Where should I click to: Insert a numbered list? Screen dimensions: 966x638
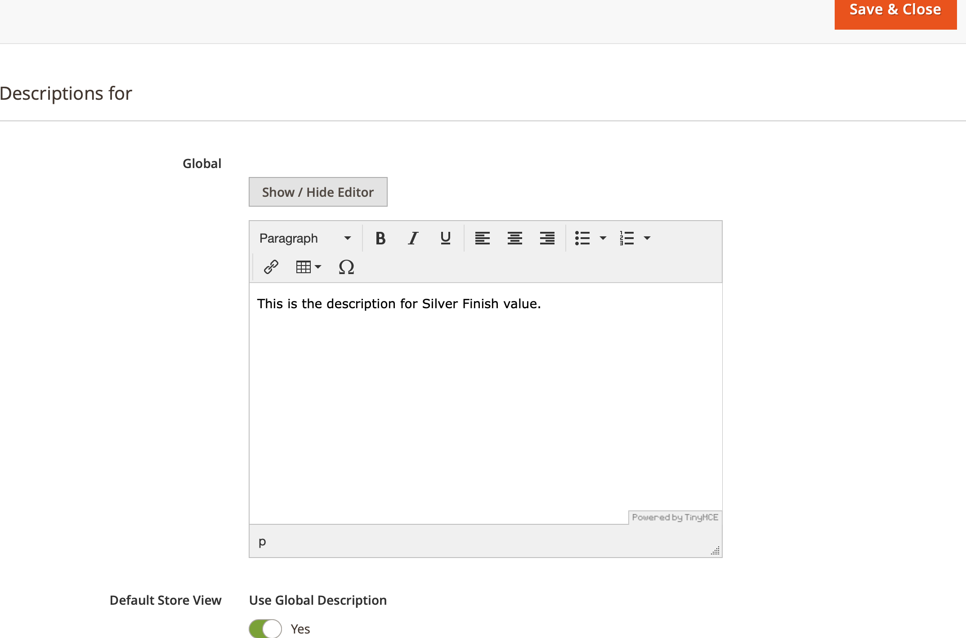pyautogui.click(x=626, y=238)
